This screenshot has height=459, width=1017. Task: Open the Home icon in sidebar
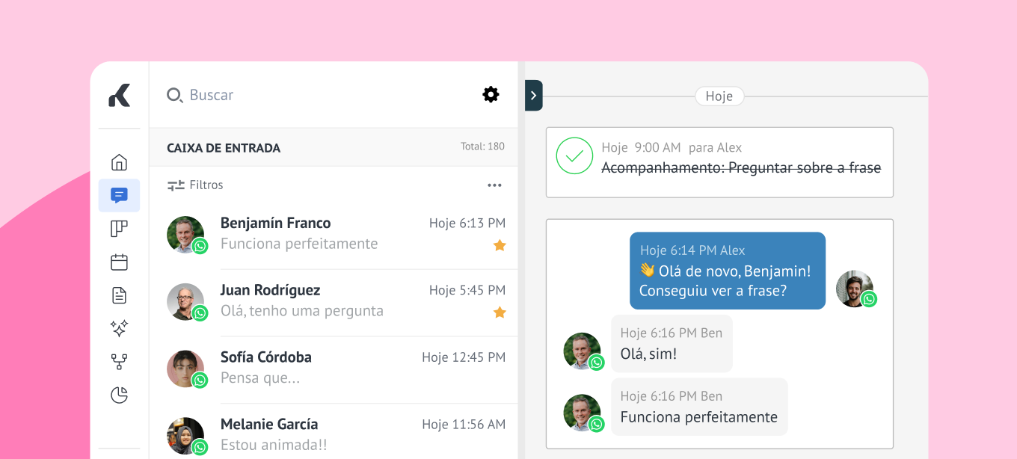119,162
